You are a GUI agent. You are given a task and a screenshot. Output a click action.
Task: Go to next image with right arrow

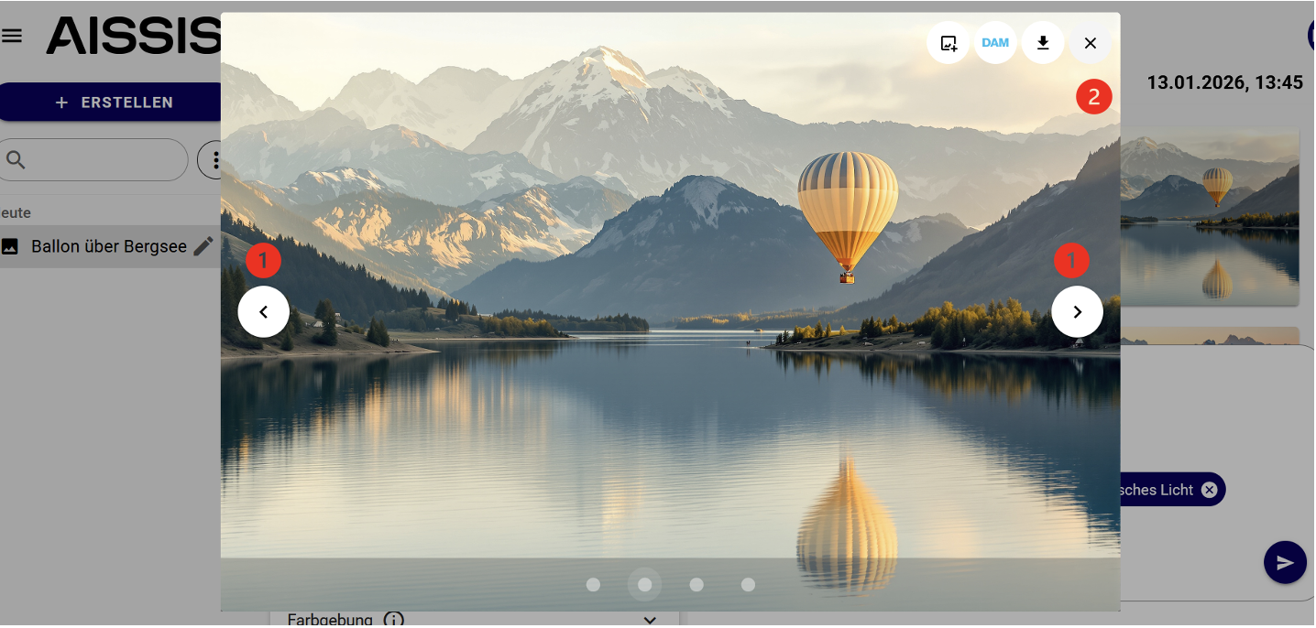pyautogui.click(x=1078, y=312)
